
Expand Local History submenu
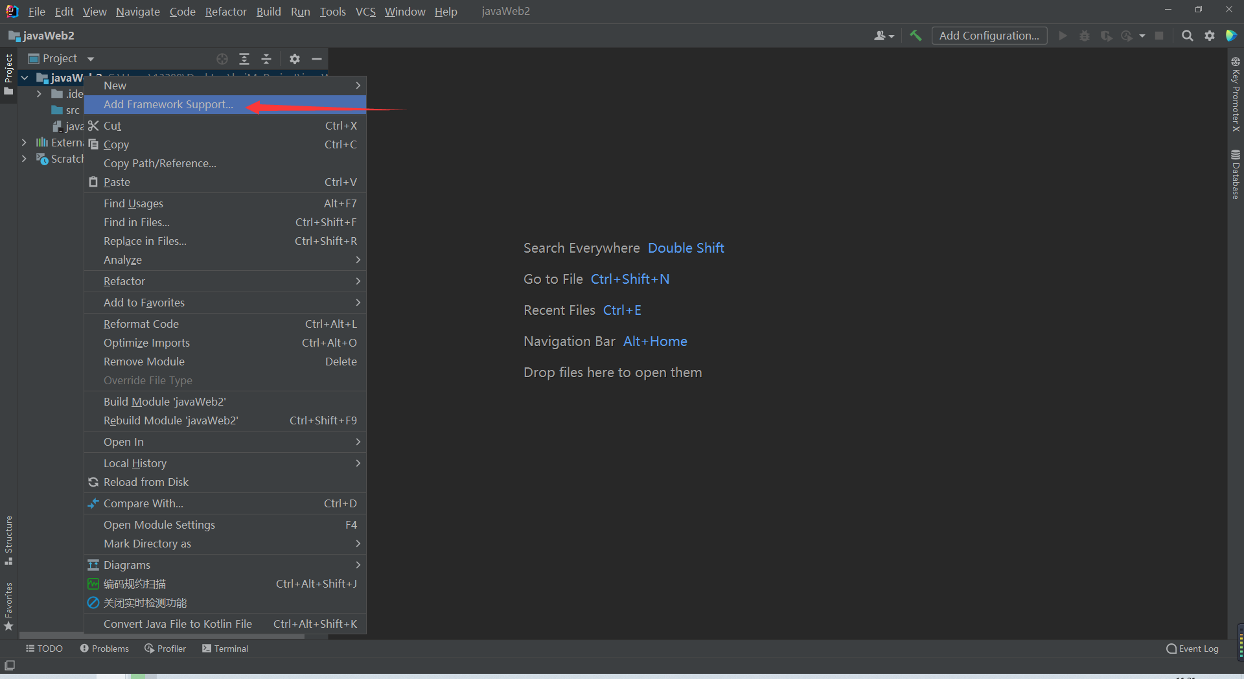[x=225, y=463]
